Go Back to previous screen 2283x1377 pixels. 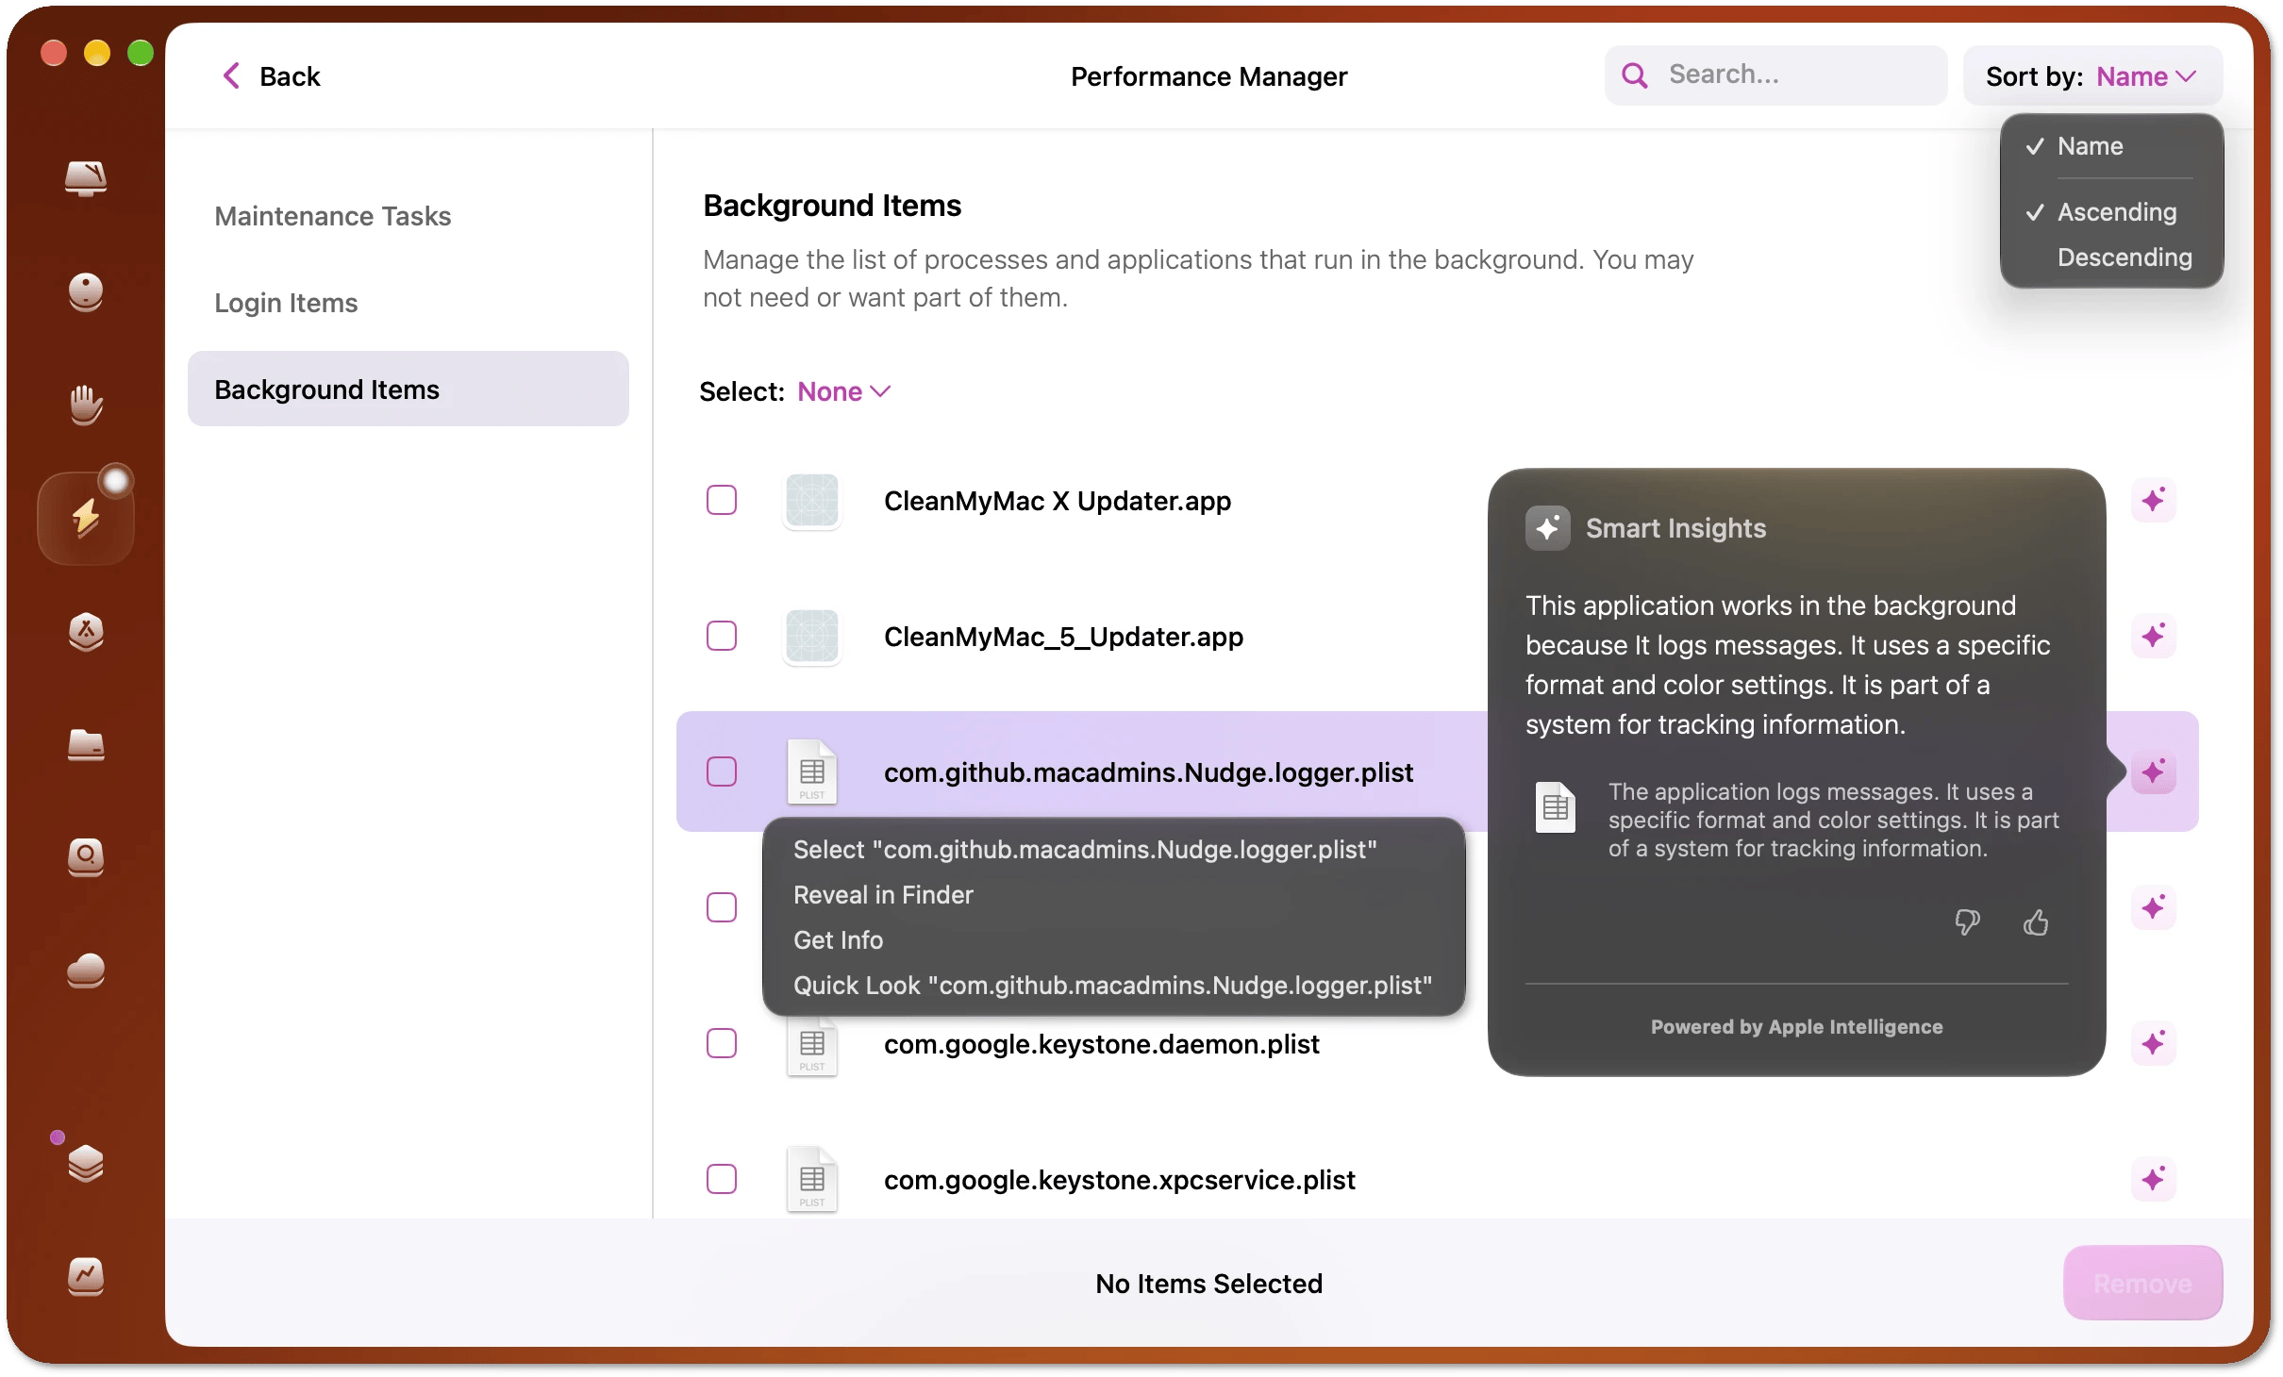[271, 76]
